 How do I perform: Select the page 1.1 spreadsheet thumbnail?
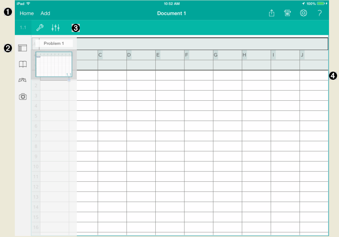coord(54,64)
